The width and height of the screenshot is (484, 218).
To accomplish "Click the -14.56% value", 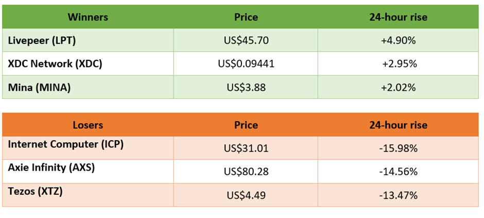I will (x=398, y=172).
